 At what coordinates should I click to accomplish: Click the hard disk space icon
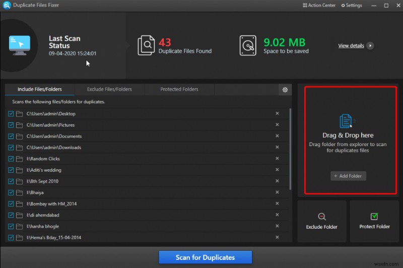pyautogui.click(x=248, y=45)
